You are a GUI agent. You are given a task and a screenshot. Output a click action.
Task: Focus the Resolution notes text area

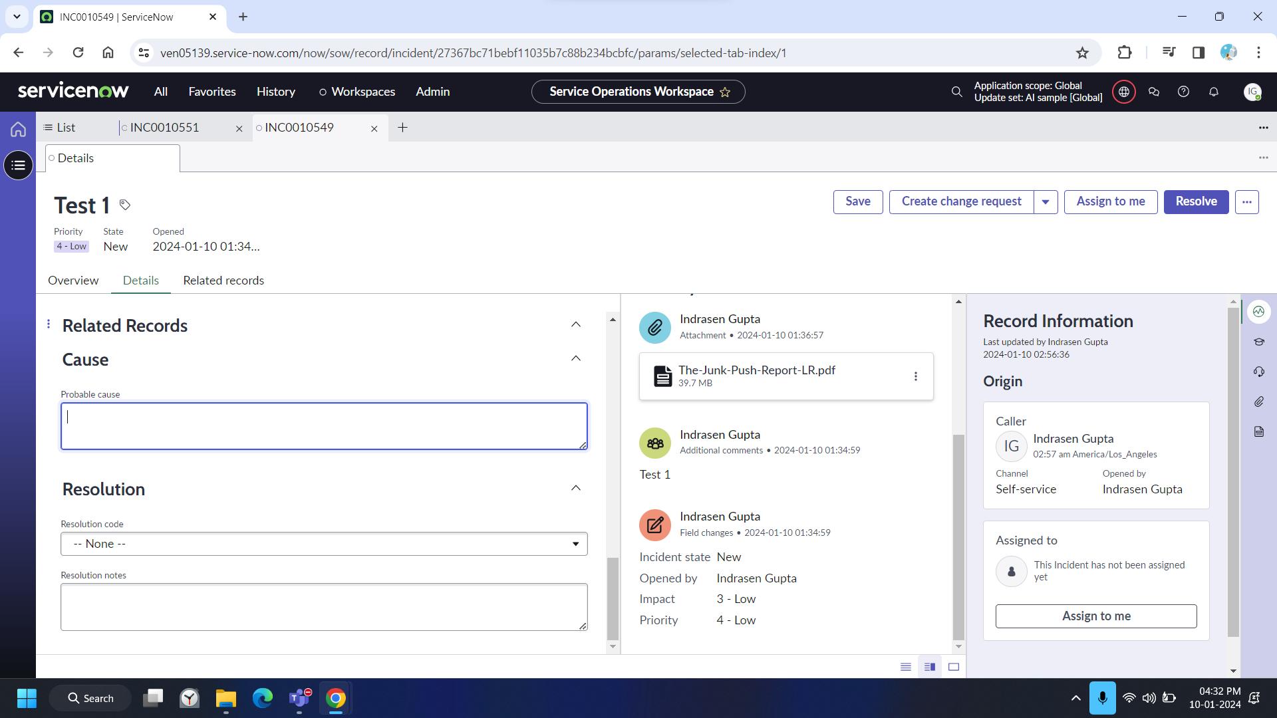[324, 607]
